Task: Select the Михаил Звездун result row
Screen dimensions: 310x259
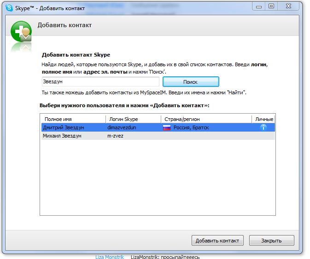Action: 158,136
